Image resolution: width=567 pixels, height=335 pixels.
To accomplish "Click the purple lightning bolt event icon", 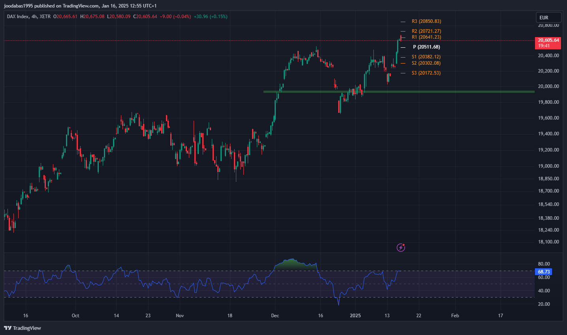I will click(x=401, y=247).
